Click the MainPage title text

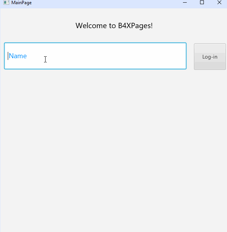[21, 3]
